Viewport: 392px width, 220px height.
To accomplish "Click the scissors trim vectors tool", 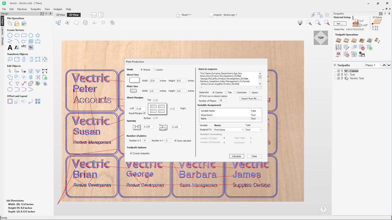I will (38, 77).
